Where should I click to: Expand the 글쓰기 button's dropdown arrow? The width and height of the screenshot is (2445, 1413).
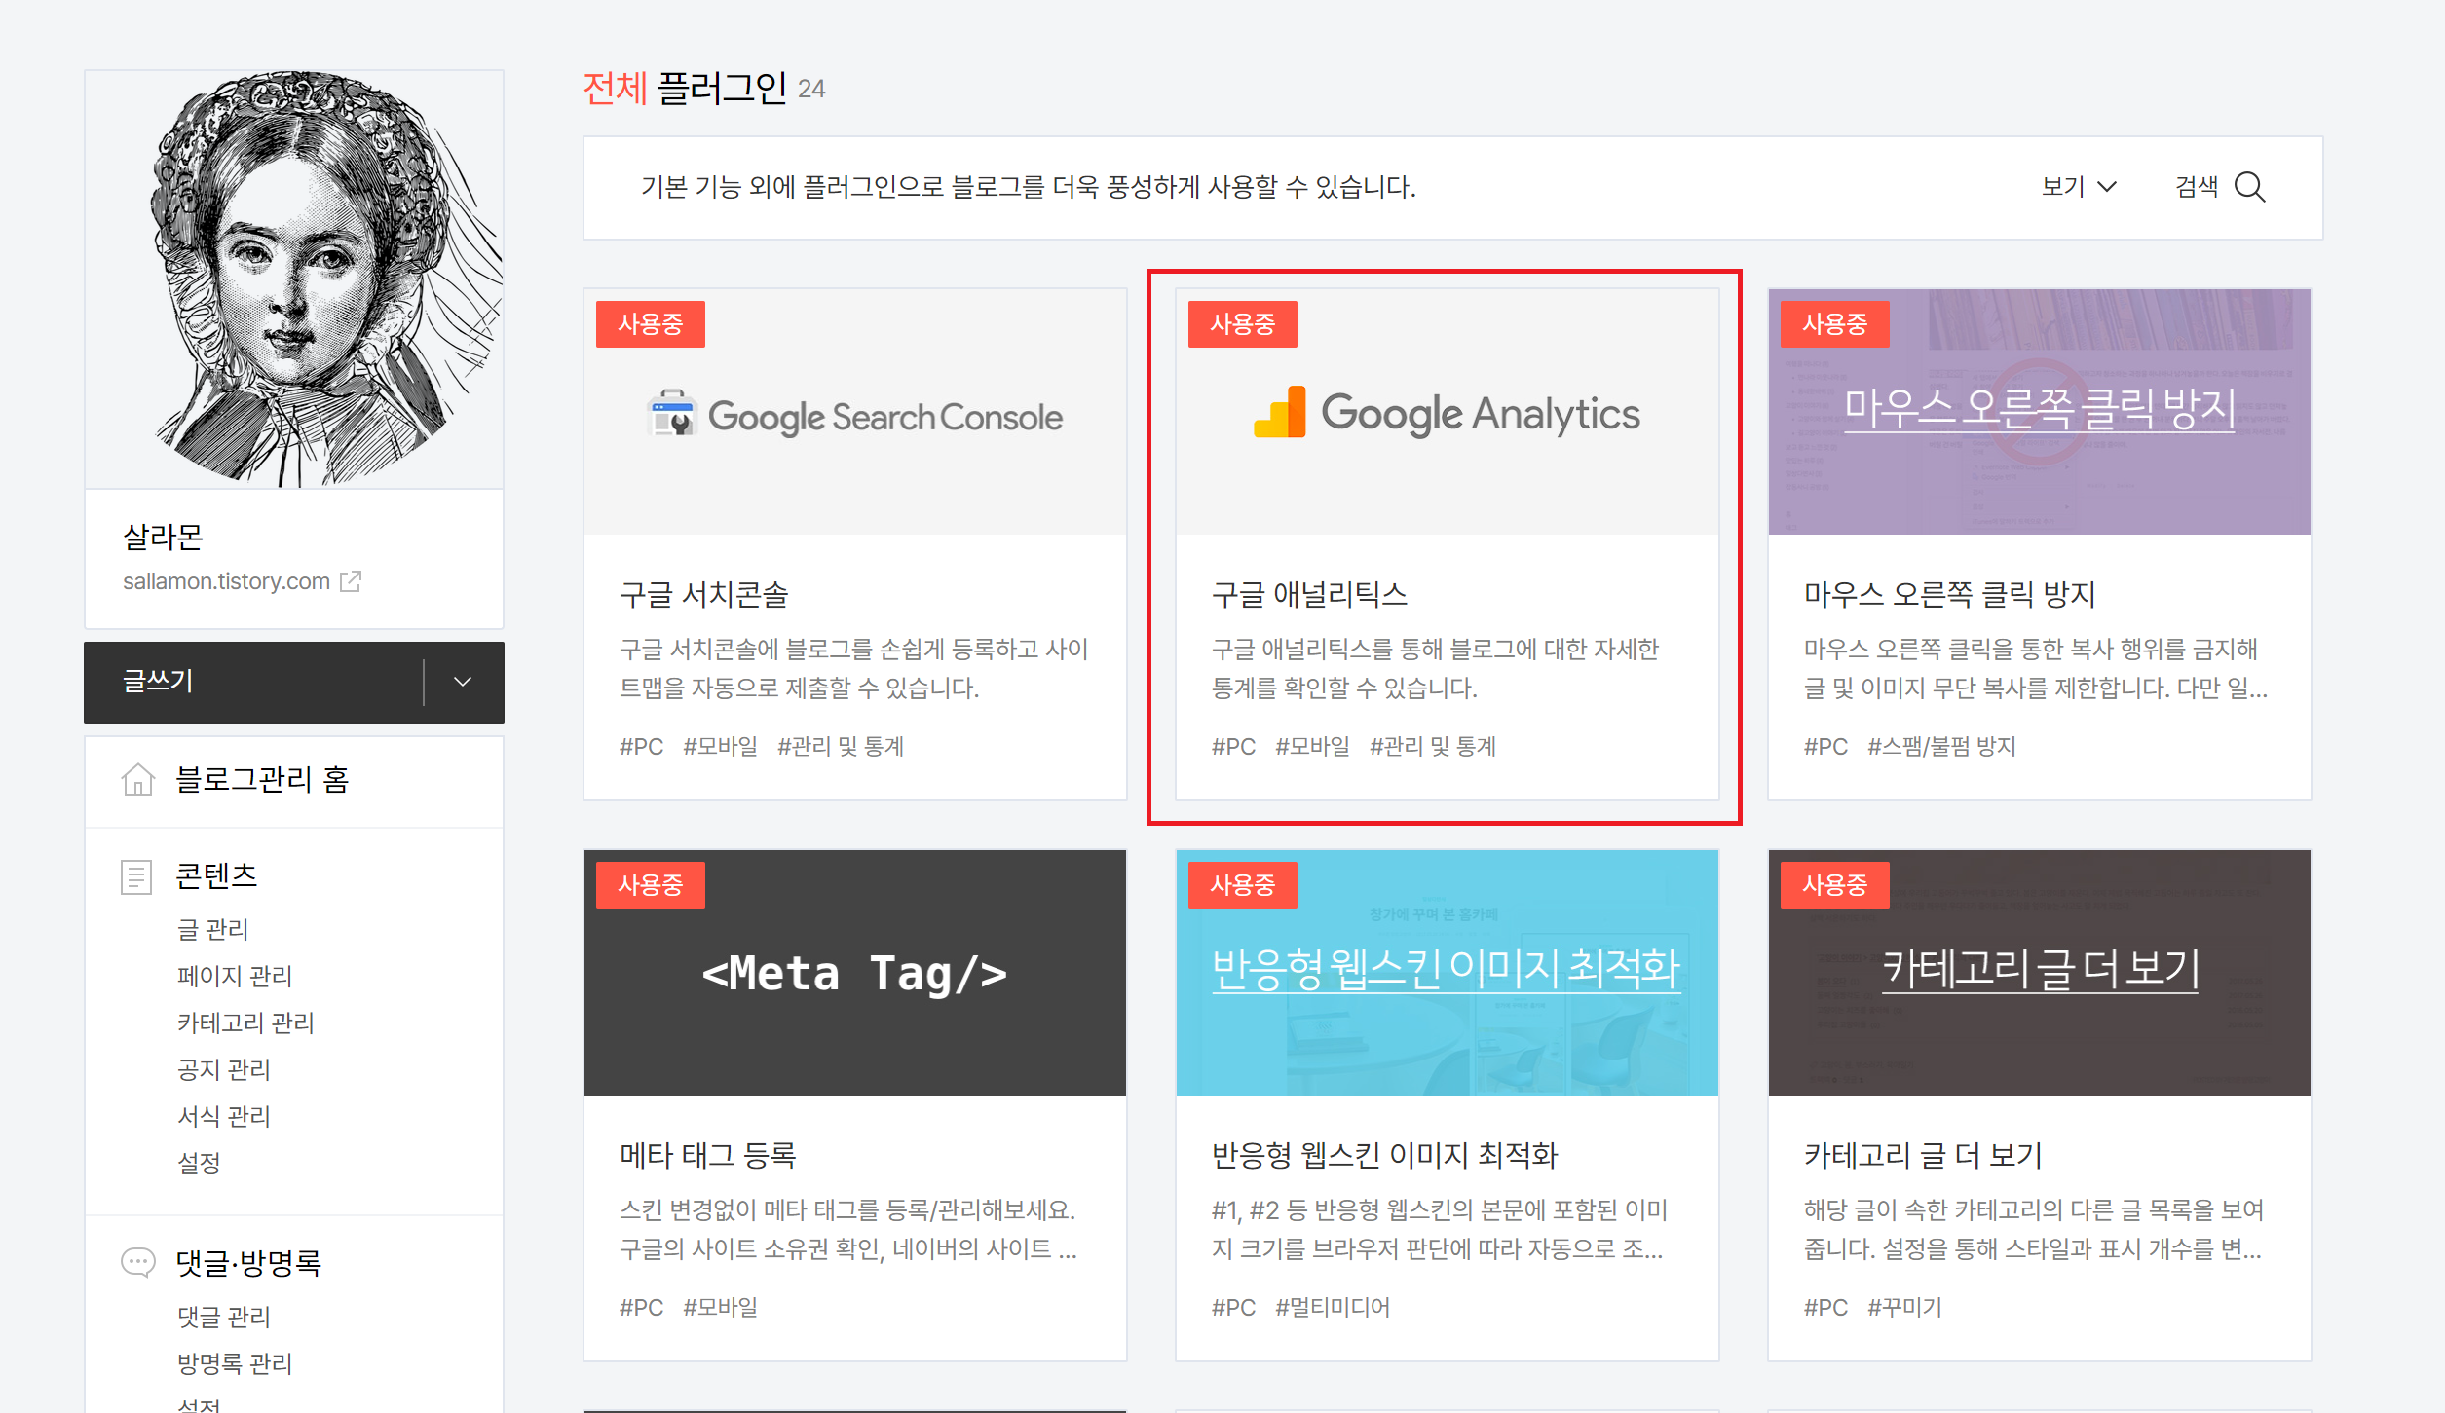tap(463, 682)
